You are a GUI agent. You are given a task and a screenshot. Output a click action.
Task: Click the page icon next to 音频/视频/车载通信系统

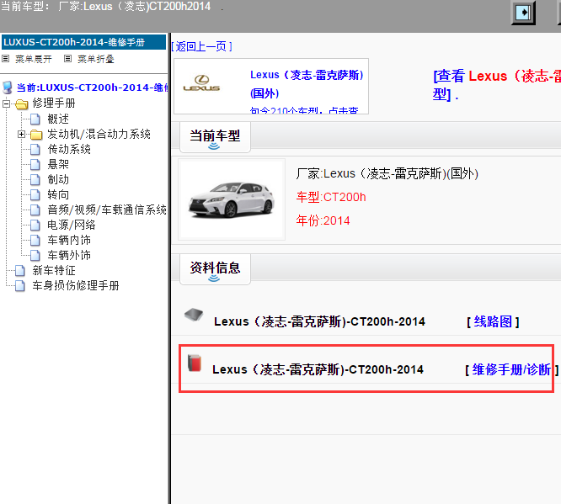click(x=35, y=210)
